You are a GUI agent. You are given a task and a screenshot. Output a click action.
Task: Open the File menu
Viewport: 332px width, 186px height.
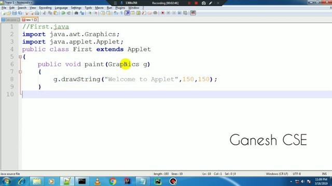(x=4, y=8)
